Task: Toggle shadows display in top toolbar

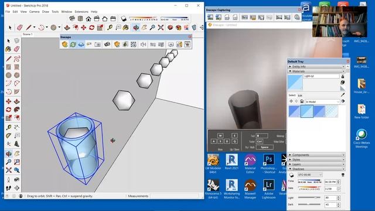Action: pos(124,19)
